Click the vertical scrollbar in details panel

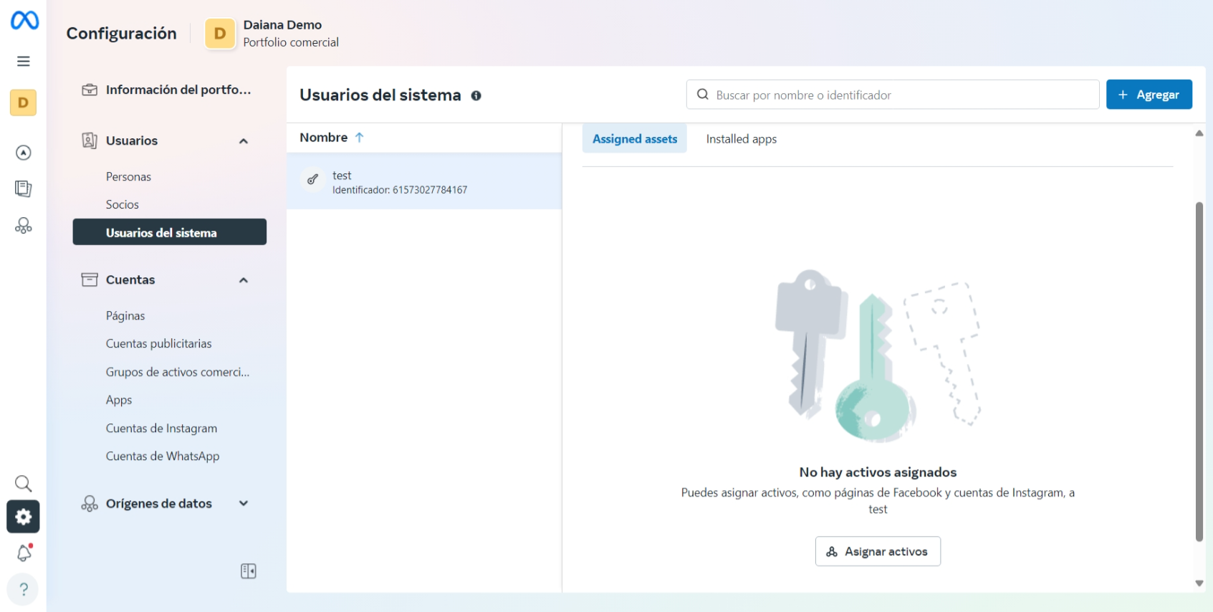(1199, 371)
